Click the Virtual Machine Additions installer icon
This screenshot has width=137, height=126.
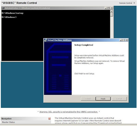point(46,40)
